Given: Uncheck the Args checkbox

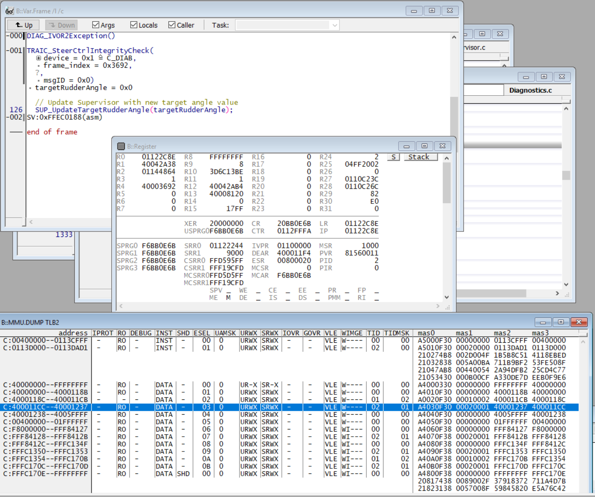Looking at the screenshot, I should (96, 25).
